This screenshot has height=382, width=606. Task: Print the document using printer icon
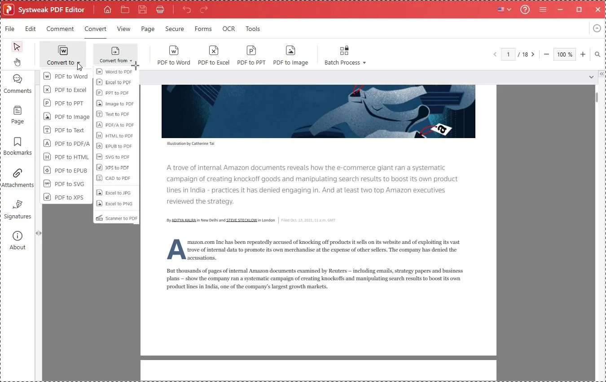tap(160, 9)
